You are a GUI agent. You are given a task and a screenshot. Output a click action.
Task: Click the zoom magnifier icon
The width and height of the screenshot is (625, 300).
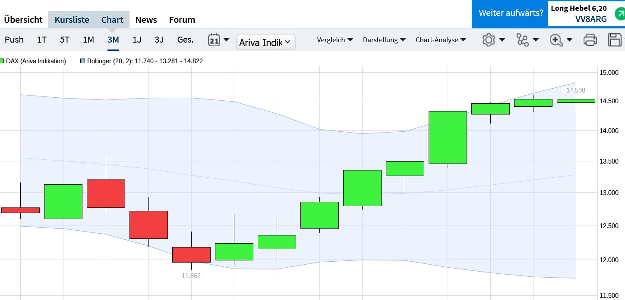[556, 40]
